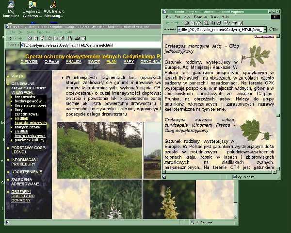Click Favorites icon in the Operat ochrony window
Viewport: 291px width, 233px height.
click(56, 38)
